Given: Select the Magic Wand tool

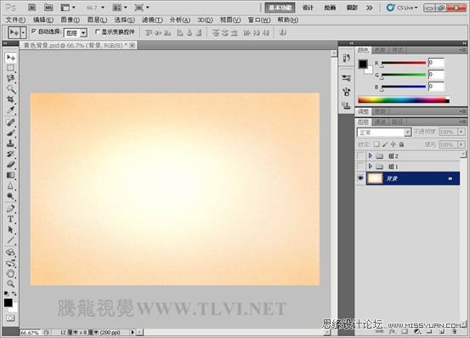Looking at the screenshot, I should (11, 89).
